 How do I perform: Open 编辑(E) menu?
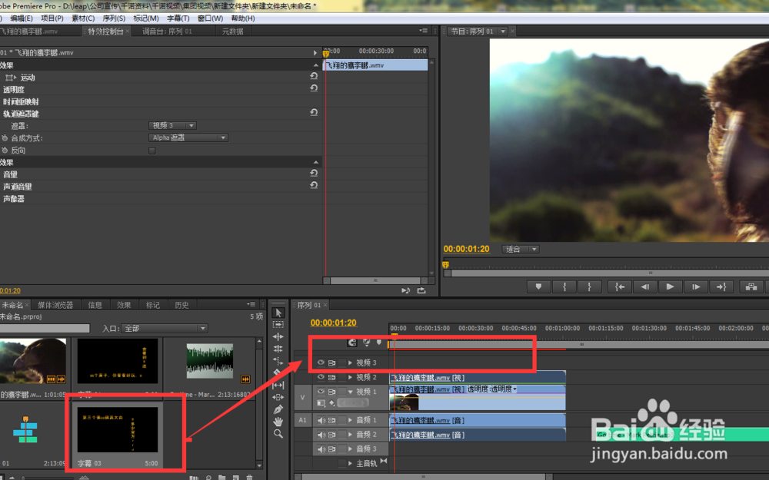[21, 18]
